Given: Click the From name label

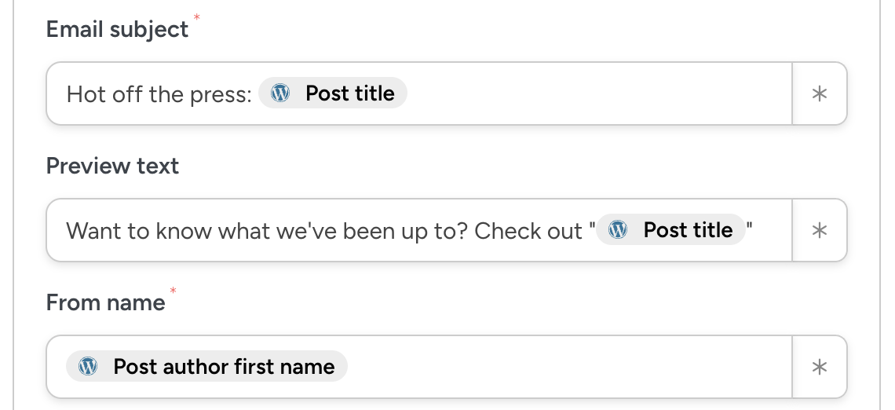Looking at the screenshot, I should (x=105, y=302).
